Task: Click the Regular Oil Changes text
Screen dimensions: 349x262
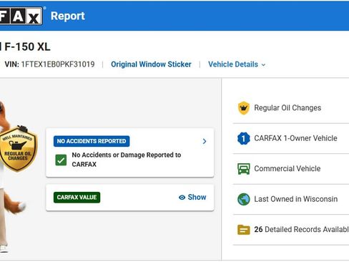Action: [x=287, y=108]
